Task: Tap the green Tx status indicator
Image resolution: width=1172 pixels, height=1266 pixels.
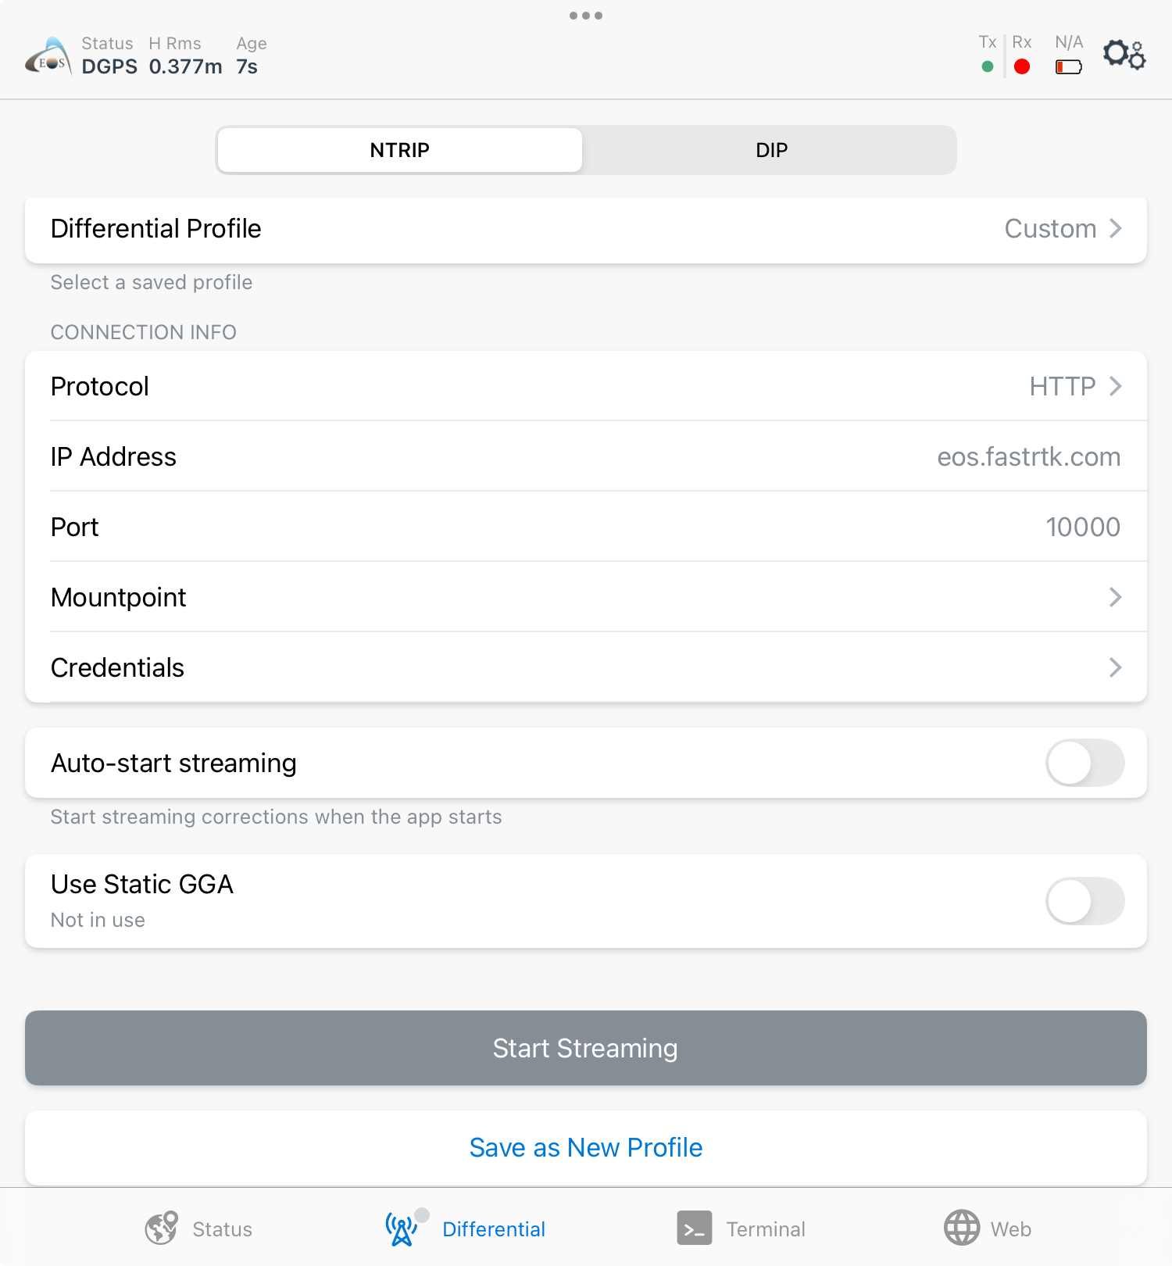Action: pos(988,67)
